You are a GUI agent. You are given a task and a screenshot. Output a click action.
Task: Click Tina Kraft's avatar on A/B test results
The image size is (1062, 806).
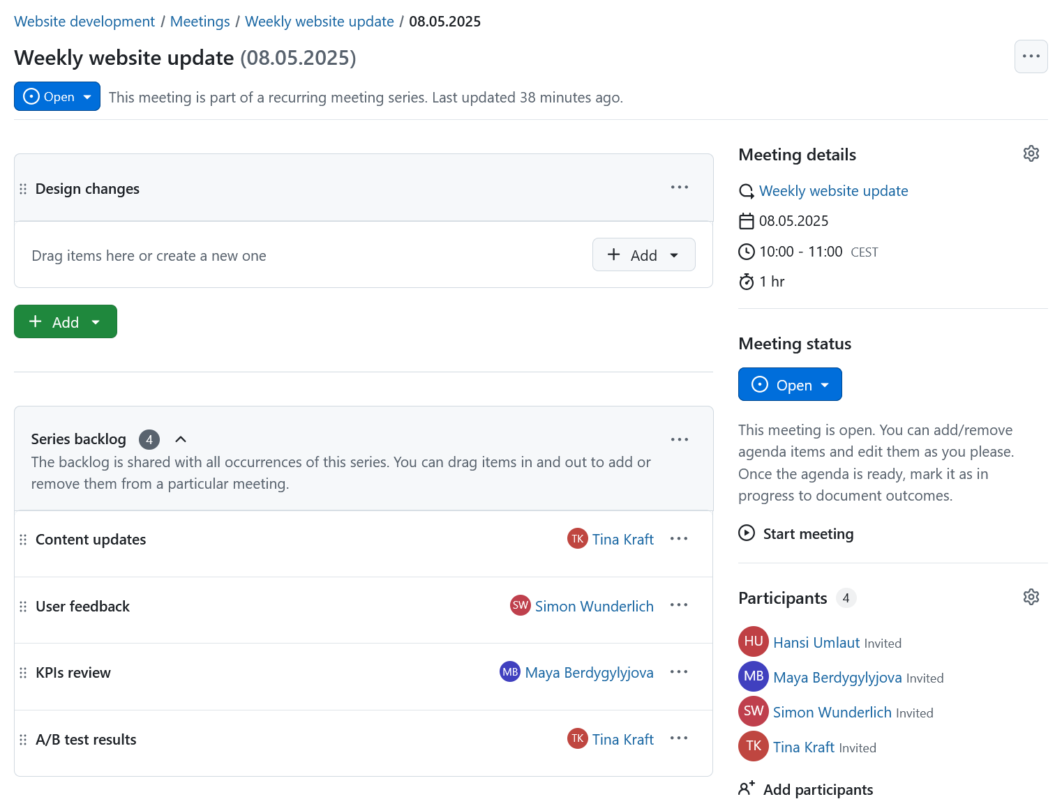click(x=577, y=738)
